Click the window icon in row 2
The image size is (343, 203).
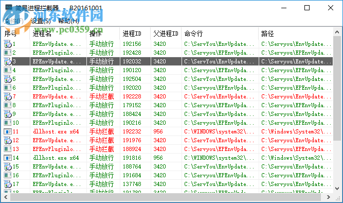8,53
